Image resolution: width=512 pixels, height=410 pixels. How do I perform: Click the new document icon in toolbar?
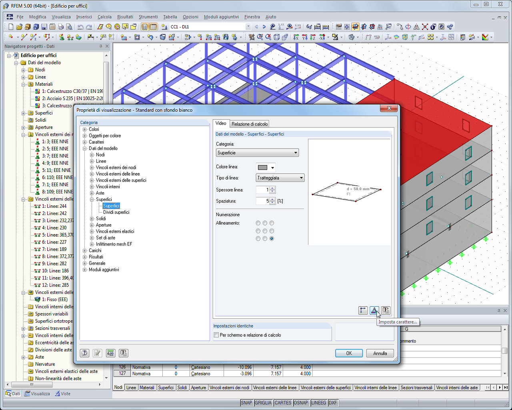11,27
